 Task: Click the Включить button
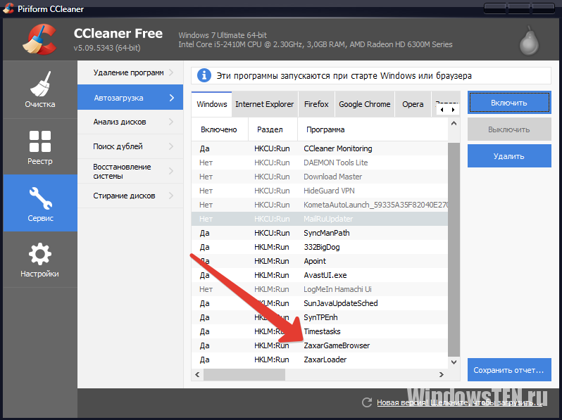tap(509, 103)
